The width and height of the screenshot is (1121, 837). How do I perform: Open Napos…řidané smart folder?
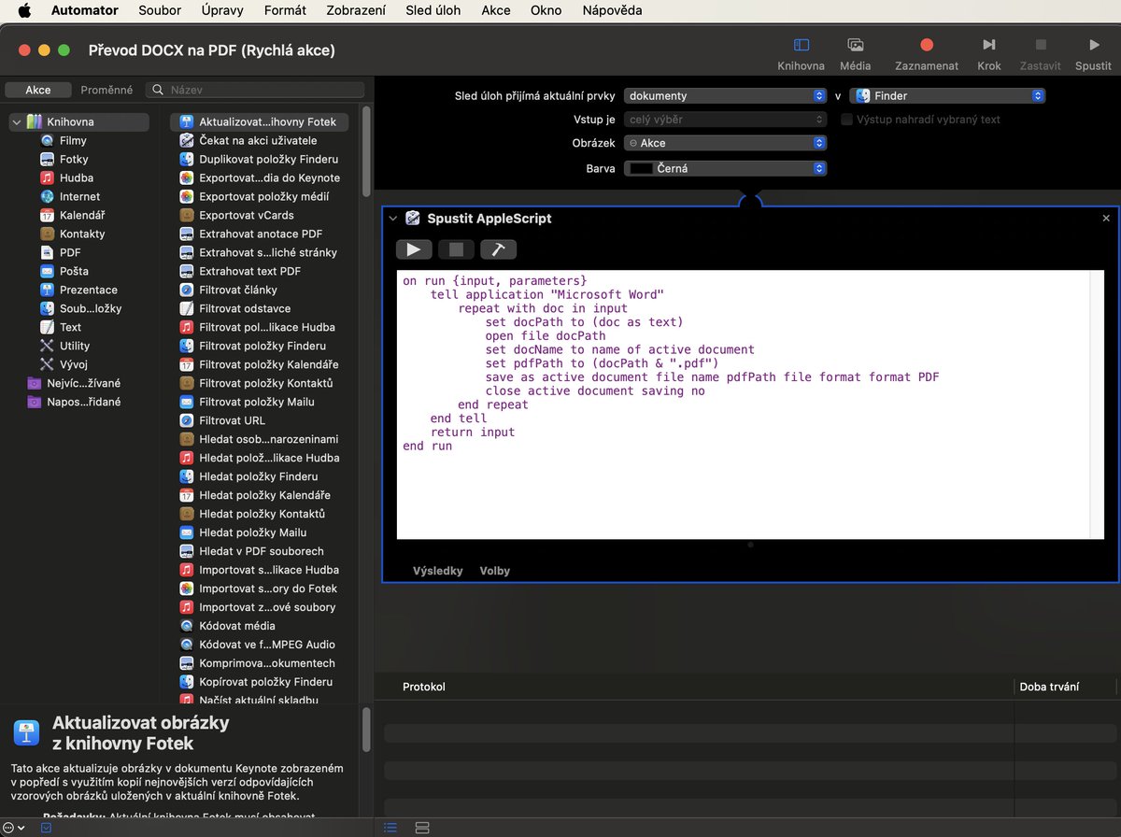pos(75,402)
